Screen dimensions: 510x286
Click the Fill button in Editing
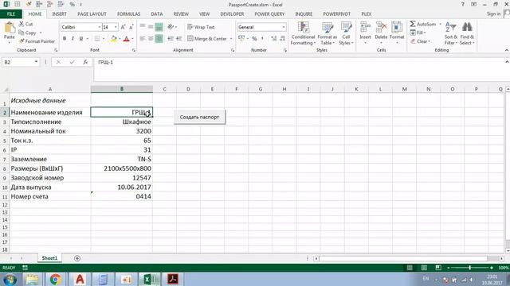[418, 33]
